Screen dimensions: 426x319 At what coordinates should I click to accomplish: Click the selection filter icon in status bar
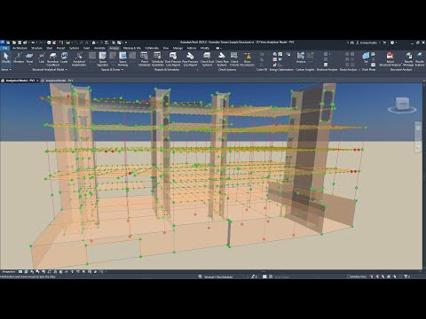(406, 276)
